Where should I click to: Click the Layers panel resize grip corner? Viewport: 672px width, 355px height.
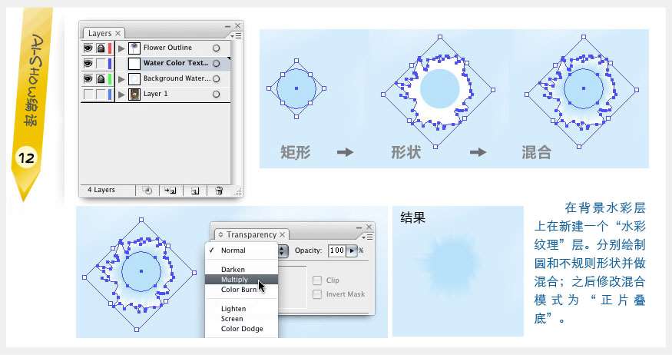coord(237,192)
